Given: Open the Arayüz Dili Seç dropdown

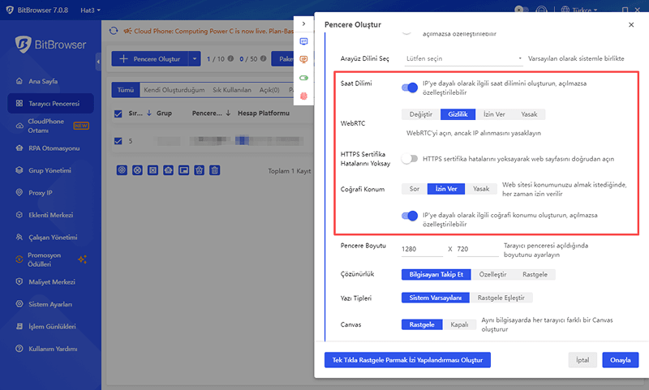Looking at the screenshot, I should (464, 59).
